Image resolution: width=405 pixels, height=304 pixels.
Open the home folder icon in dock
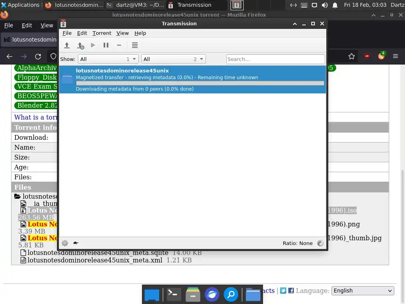click(x=253, y=294)
